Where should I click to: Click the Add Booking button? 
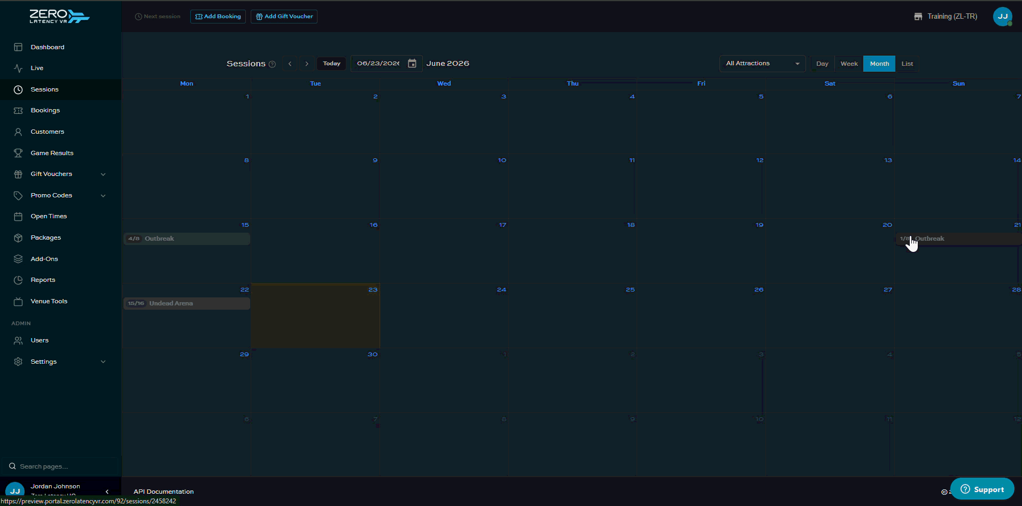pyautogui.click(x=218, y=17)
